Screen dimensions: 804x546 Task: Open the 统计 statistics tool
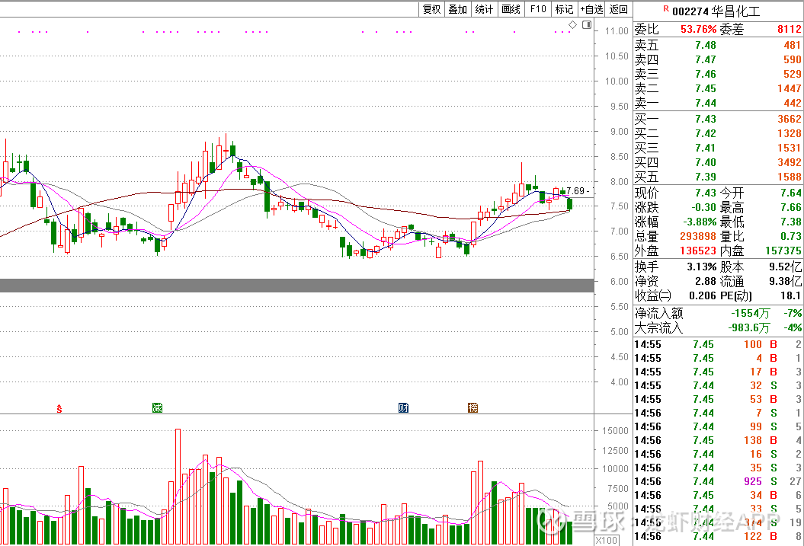click(484, 9)
